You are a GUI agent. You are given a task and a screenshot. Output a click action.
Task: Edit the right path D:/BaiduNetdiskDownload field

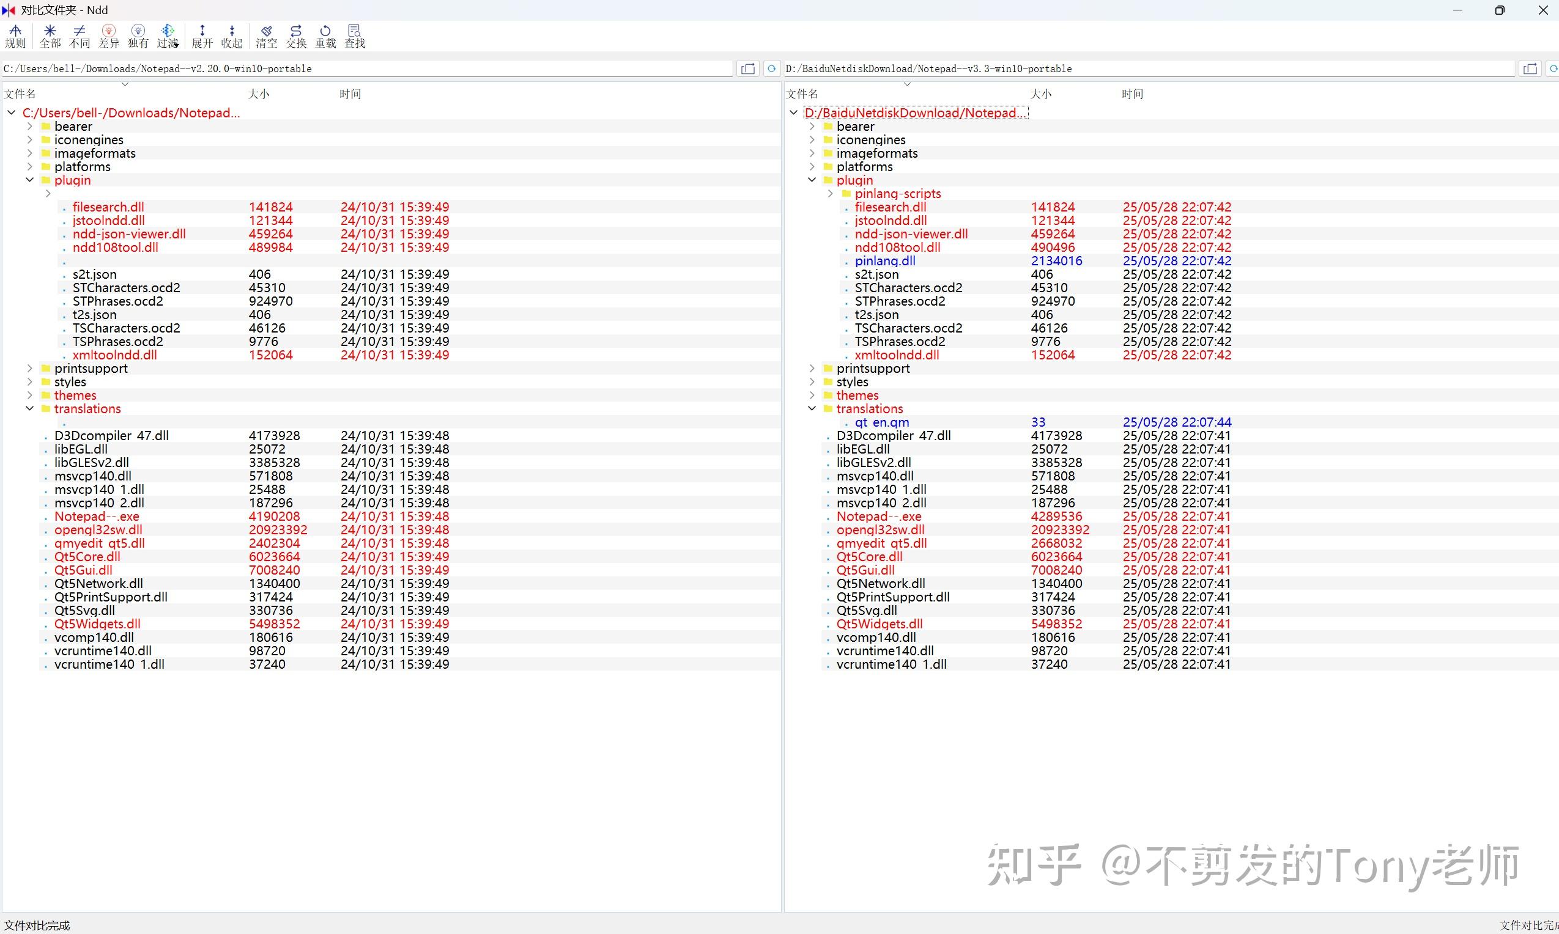(1150, 68)
